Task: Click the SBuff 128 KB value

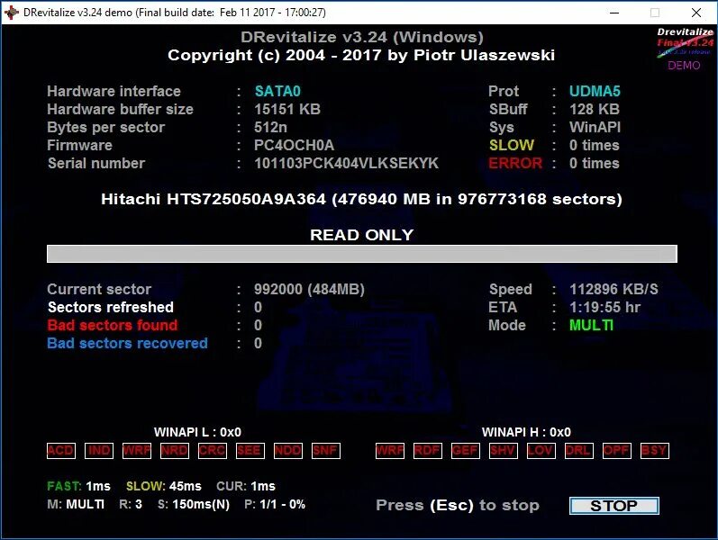Action: point(595,110)
